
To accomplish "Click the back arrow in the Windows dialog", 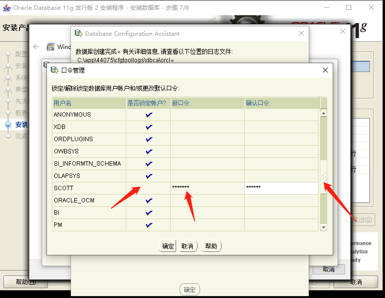I will point(36,47).
